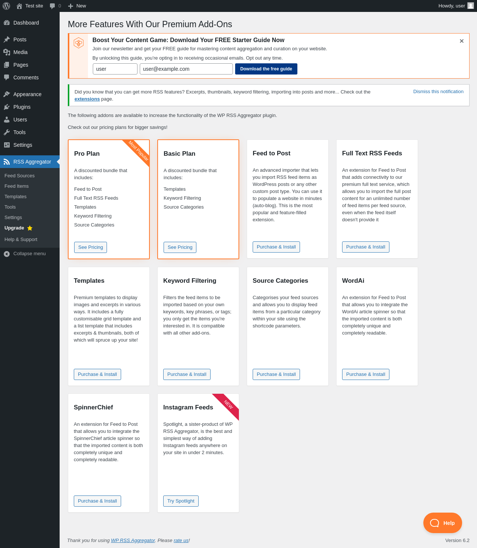Click the Posts pushpin icon
The image size is (477, 548).
pos(7,39)
